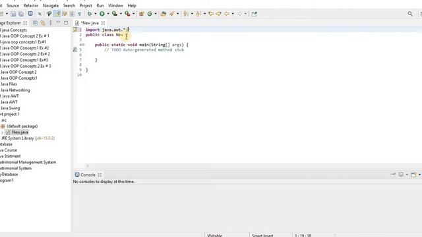Go to previous annotation icon
This screenshot has width=422, height=237.
[x=198, y=14]
